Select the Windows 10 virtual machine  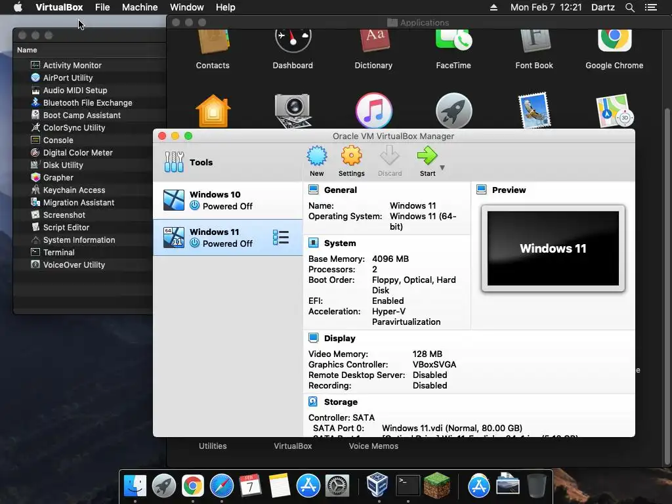coord(228,200)
